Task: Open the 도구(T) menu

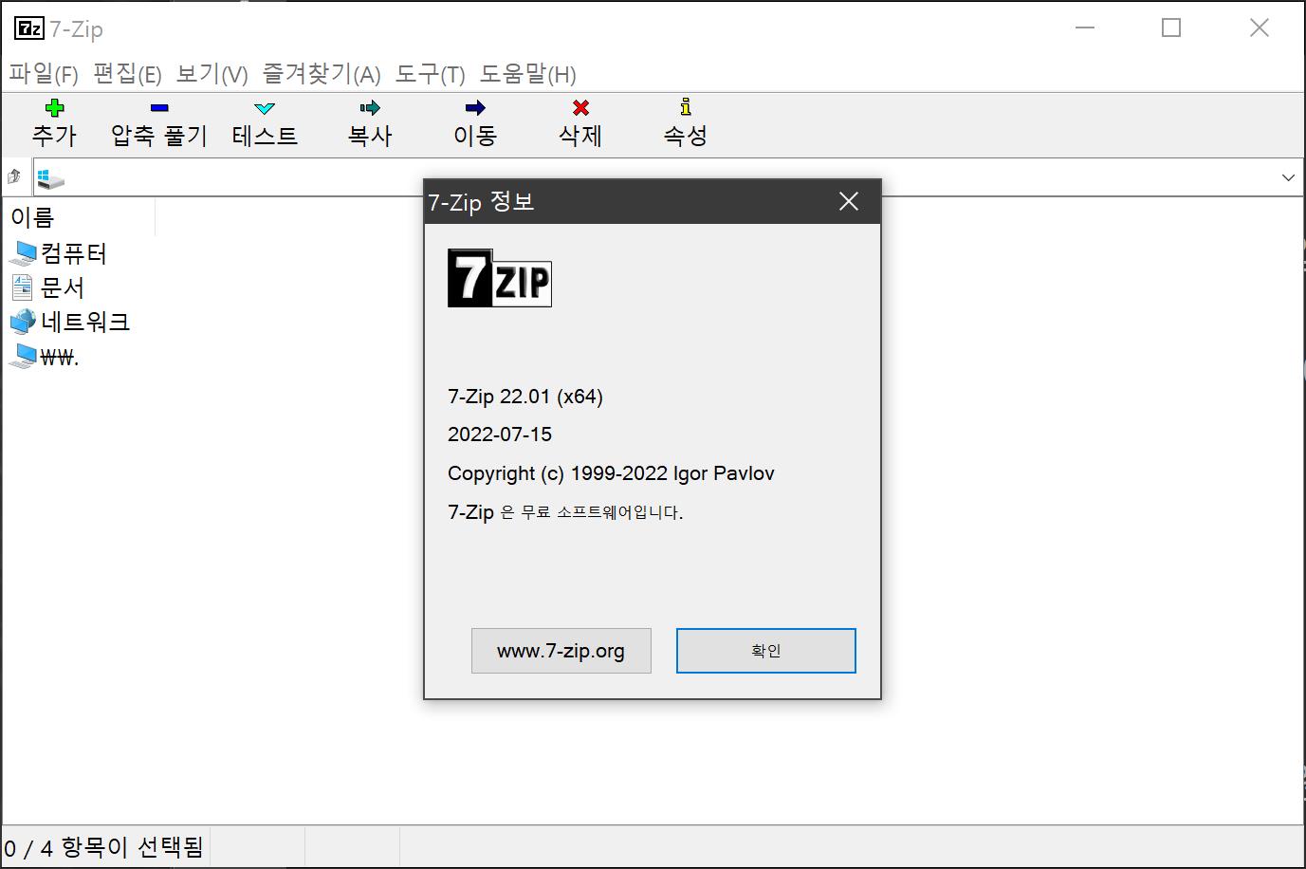Action: (431, 74)
